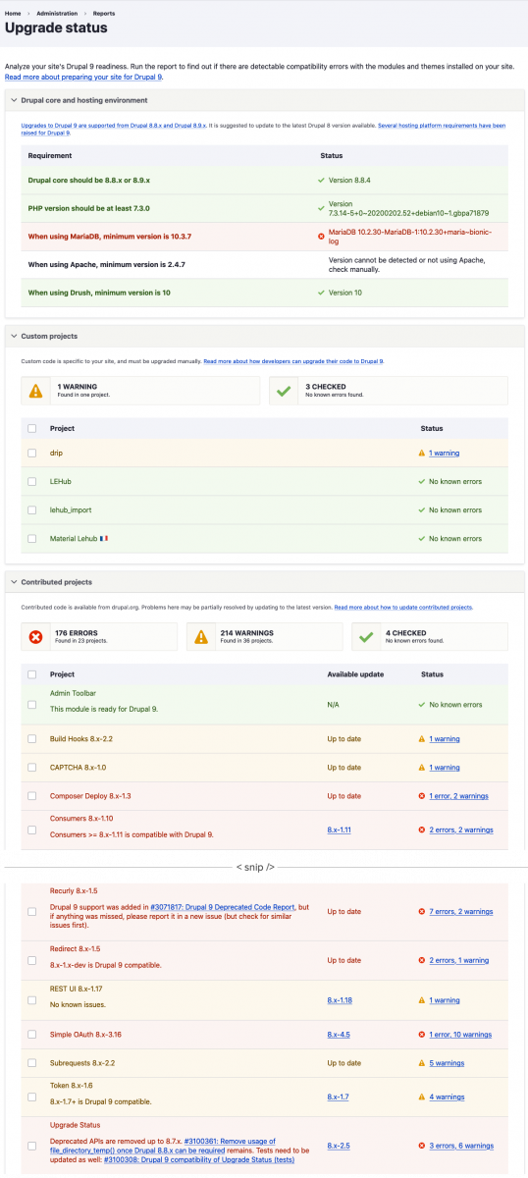Click the warning triangle icon in the '214 WARNINGS' card
528x1178 pixels.
tap(201, 636)
